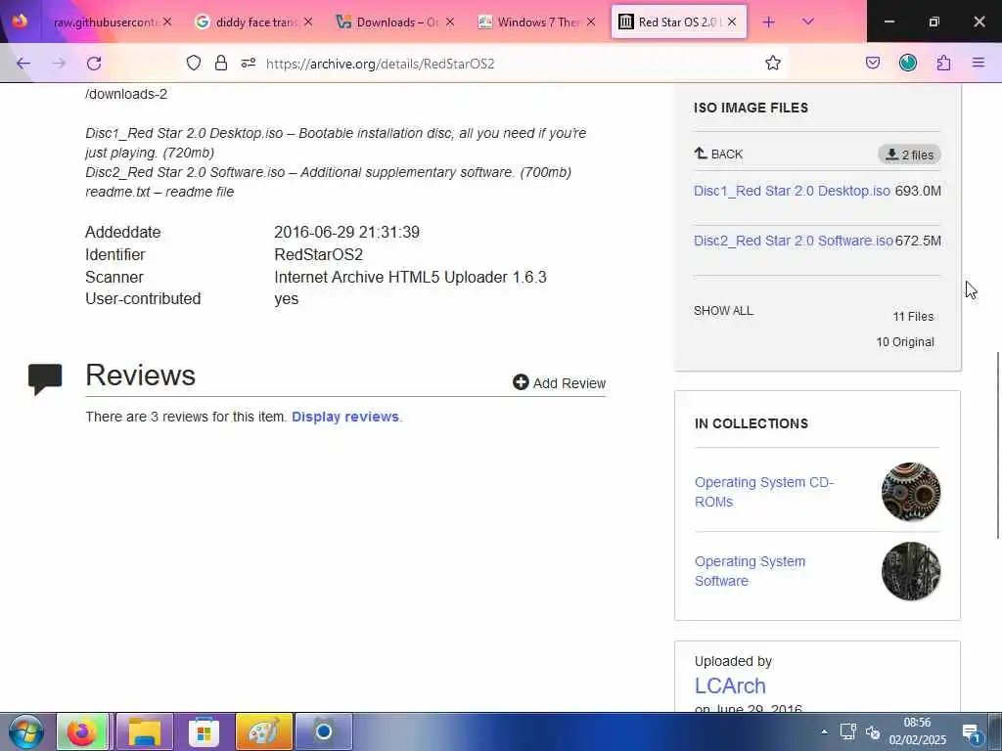Click Firefox icon in the taskbar
The image size is (1002, 751).
[x=82, y=731]
